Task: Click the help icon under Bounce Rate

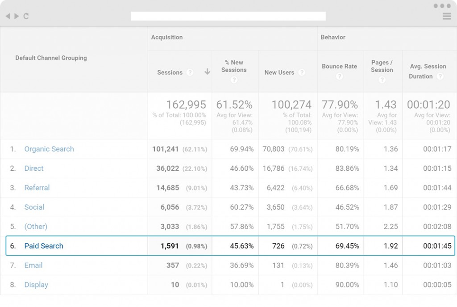Action: 339,76
